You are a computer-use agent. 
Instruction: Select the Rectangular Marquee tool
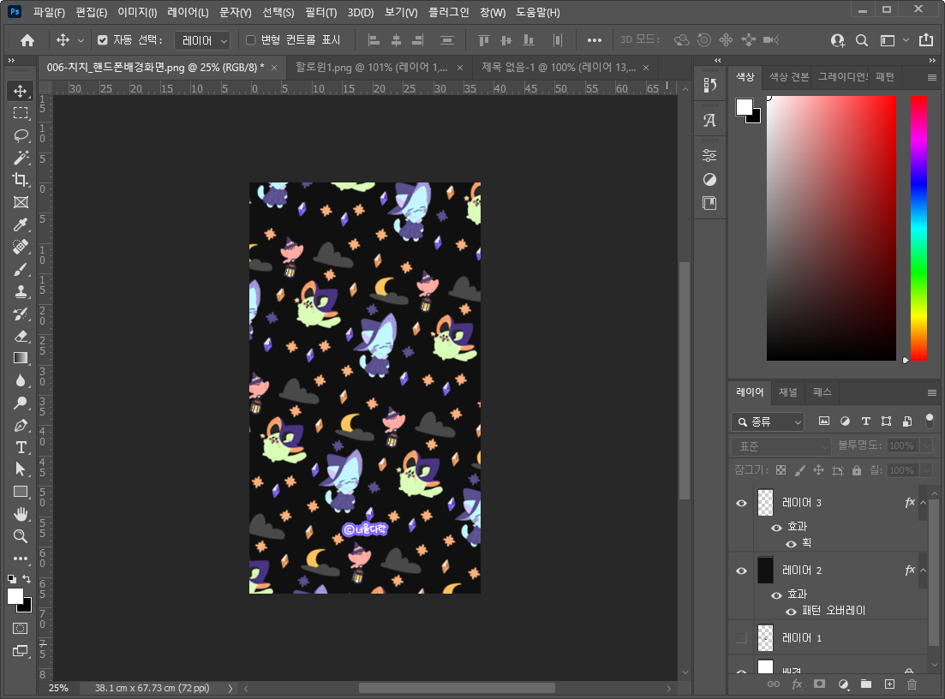(x=21, y=113)
